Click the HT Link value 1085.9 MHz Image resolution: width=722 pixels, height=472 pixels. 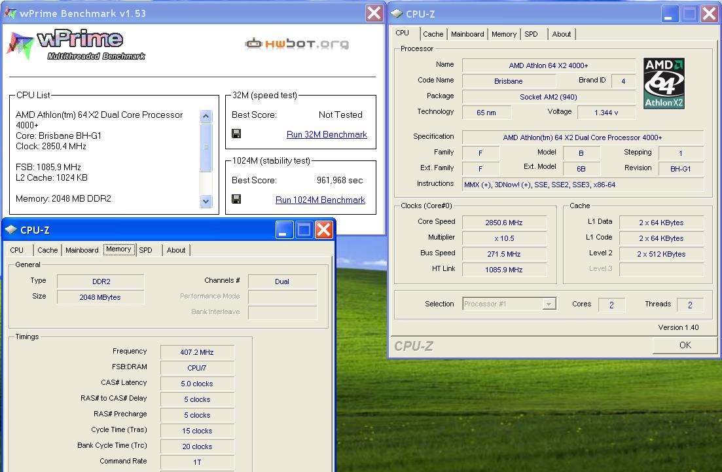(504, 269)
